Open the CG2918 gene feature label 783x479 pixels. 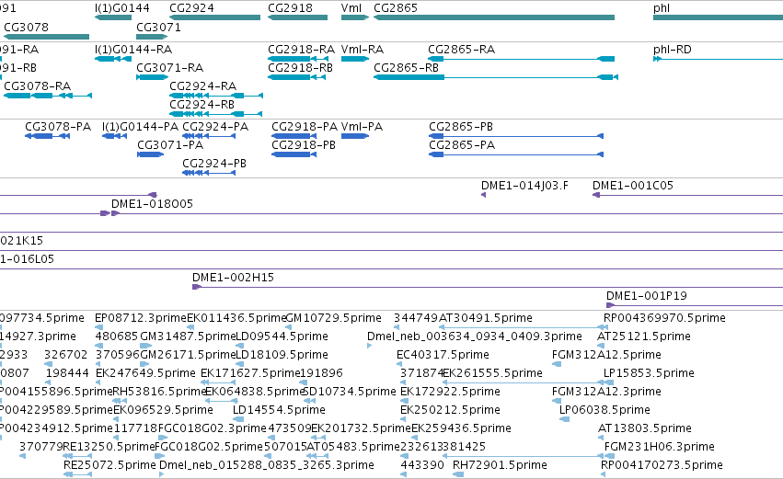point(290,8)
